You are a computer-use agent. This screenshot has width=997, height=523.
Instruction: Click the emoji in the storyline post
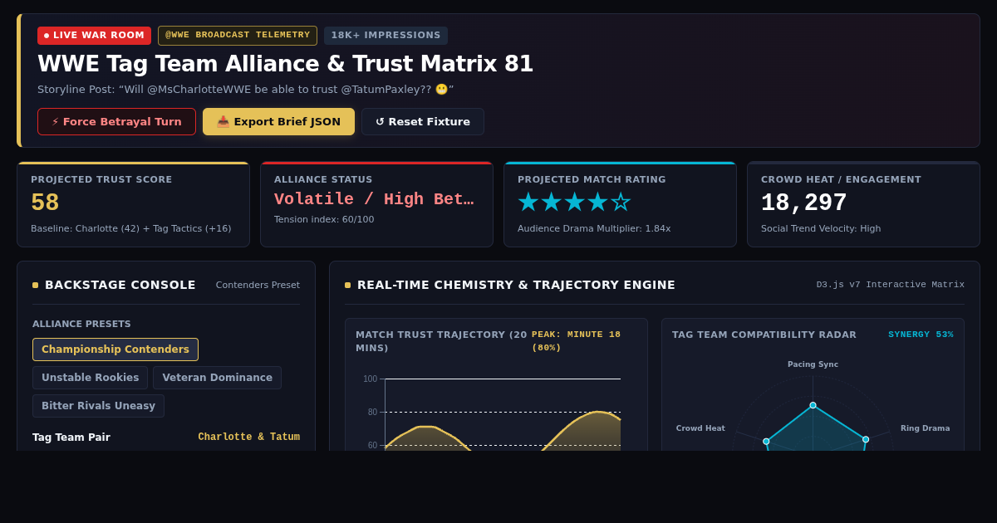click(441, 89)
